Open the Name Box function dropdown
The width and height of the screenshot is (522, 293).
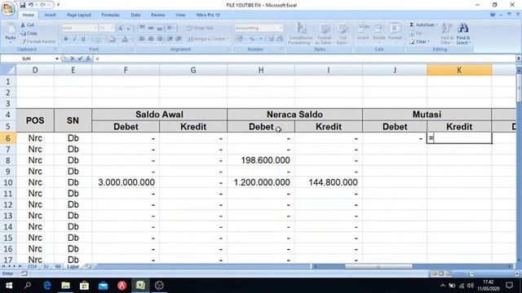pos(57,59)
